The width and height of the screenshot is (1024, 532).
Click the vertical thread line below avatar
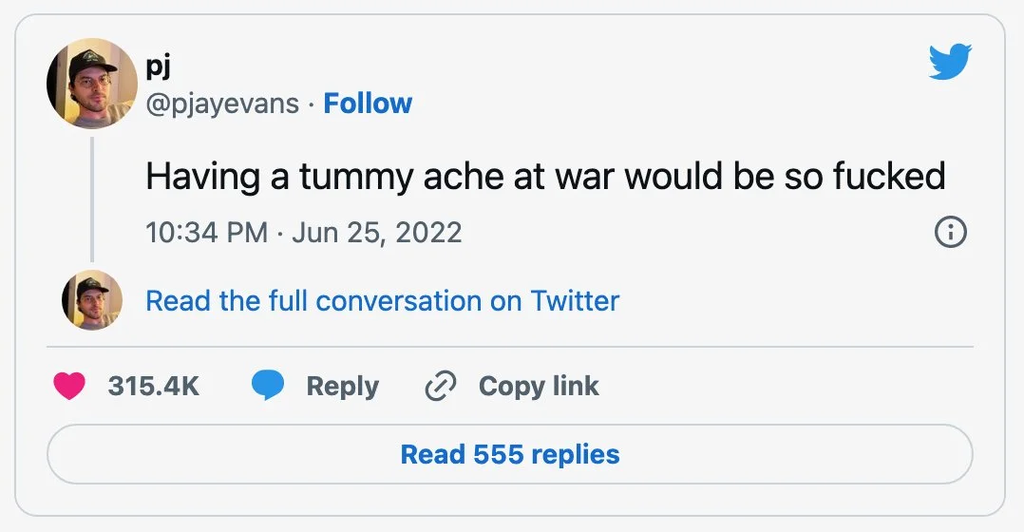point(92,198)
